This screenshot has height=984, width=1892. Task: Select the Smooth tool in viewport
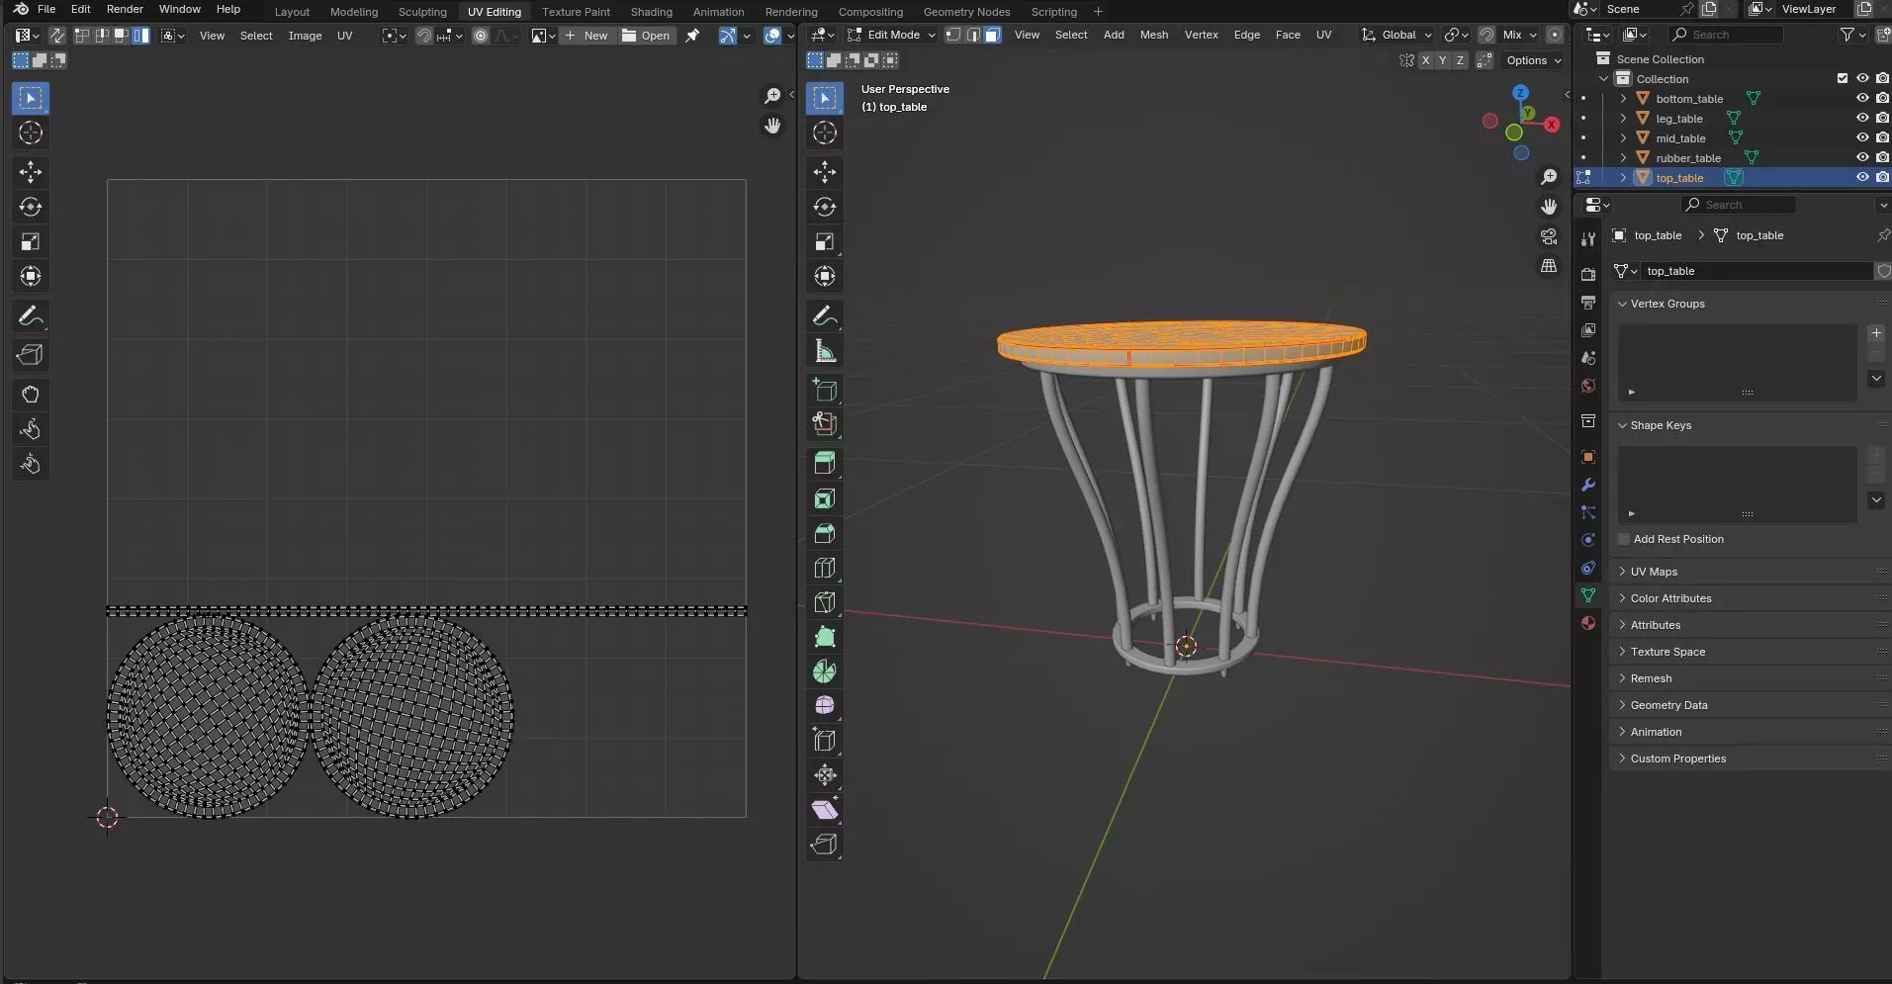825,705
